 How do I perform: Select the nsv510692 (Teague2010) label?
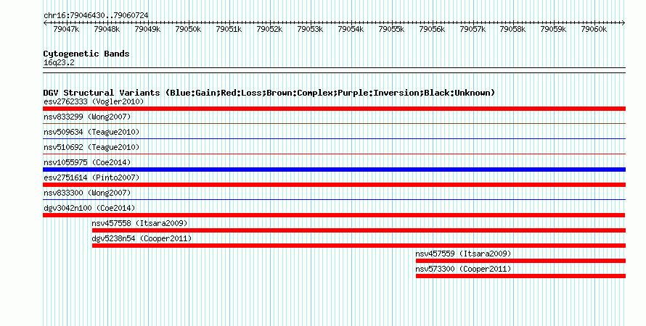91,147
